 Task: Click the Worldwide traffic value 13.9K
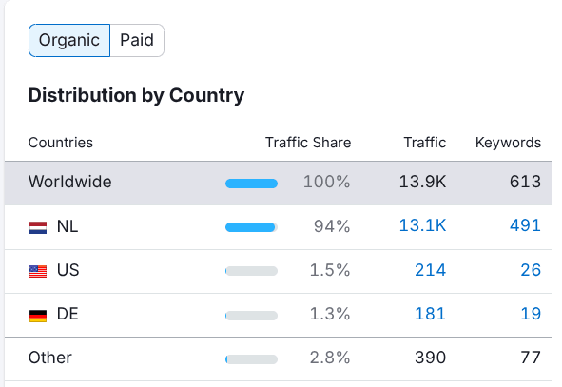[422, 182]
